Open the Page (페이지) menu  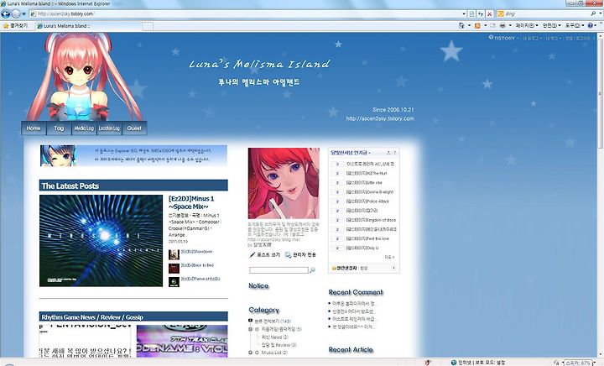(x=527, y=26)
